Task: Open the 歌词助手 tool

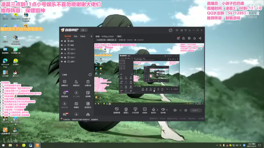Action: click(x=88, y=105)
